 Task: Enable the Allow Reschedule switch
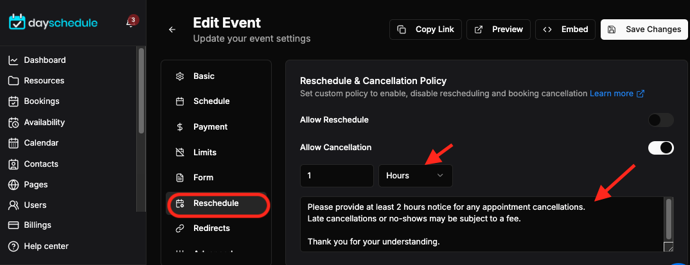tap(660, 120)
